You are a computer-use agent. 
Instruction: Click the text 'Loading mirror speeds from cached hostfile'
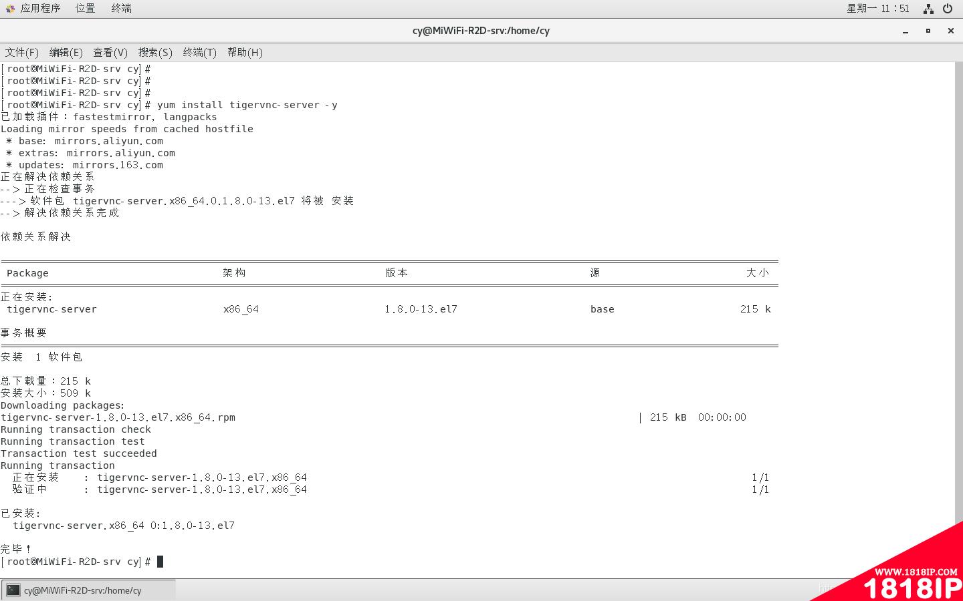click(x=127, y=129)
